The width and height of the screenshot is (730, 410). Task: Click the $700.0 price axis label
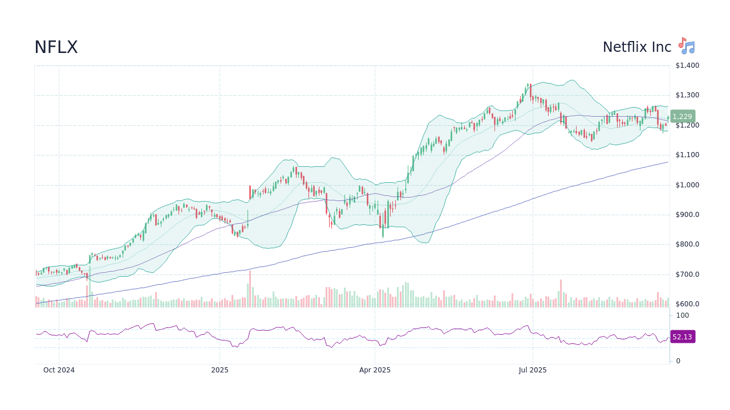click(687, 274)
